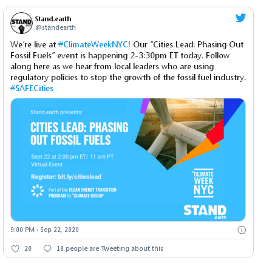Click the Twitter bird logo icon
Image resolution: width=258 pixels, height=263 pixels.
[x=240, y=18]
